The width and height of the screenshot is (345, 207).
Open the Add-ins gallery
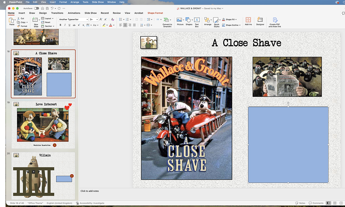[248, 21]
